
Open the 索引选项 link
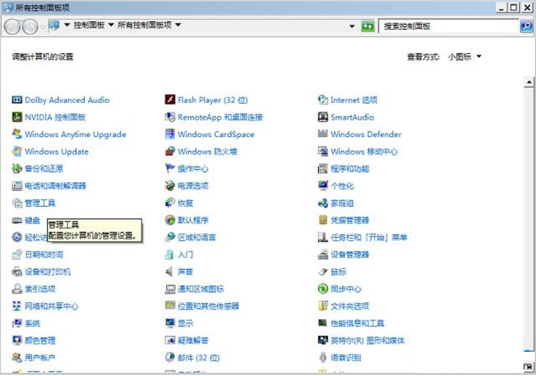pyautogui.click(x=40, y=289)
